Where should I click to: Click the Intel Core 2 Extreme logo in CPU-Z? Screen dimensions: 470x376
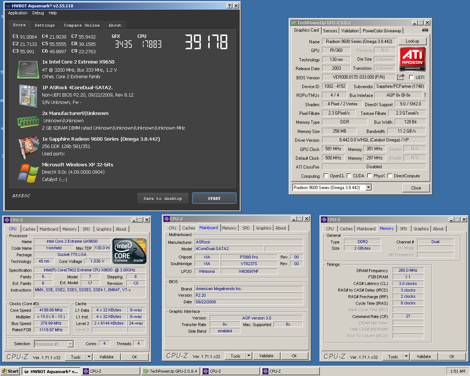pos(130,251)
